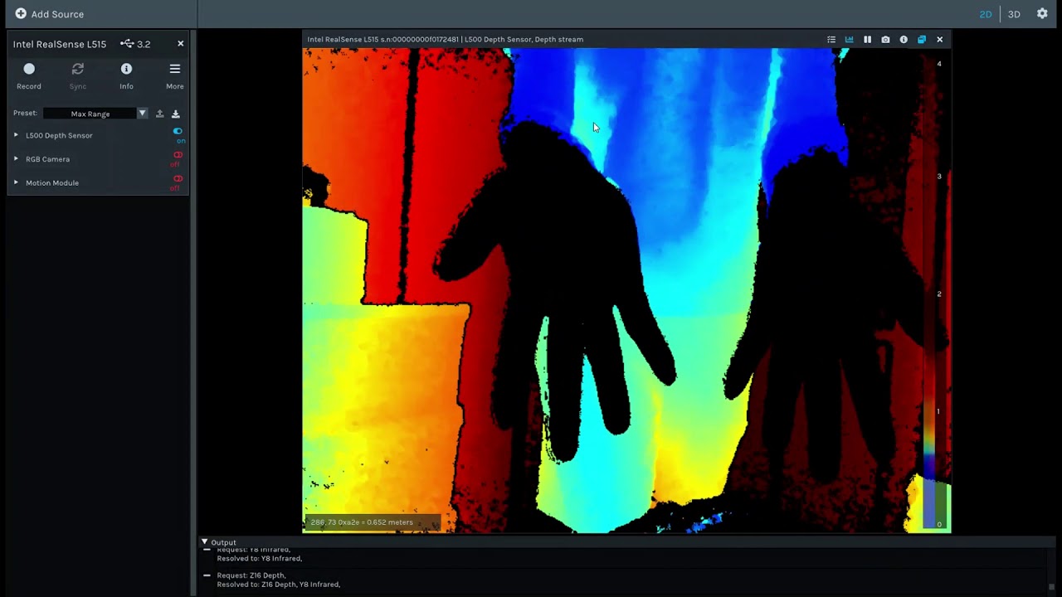Screen dimensions: 1062x597
Task: Click the depth stream title text
Action: 446,40
